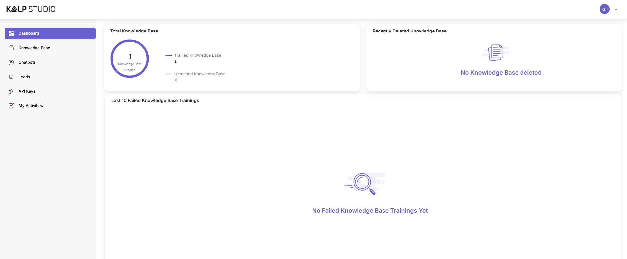627x259 pixels.
Task: Click the document icon in Recently Deleted panel
Action: (x=495, y=53)
